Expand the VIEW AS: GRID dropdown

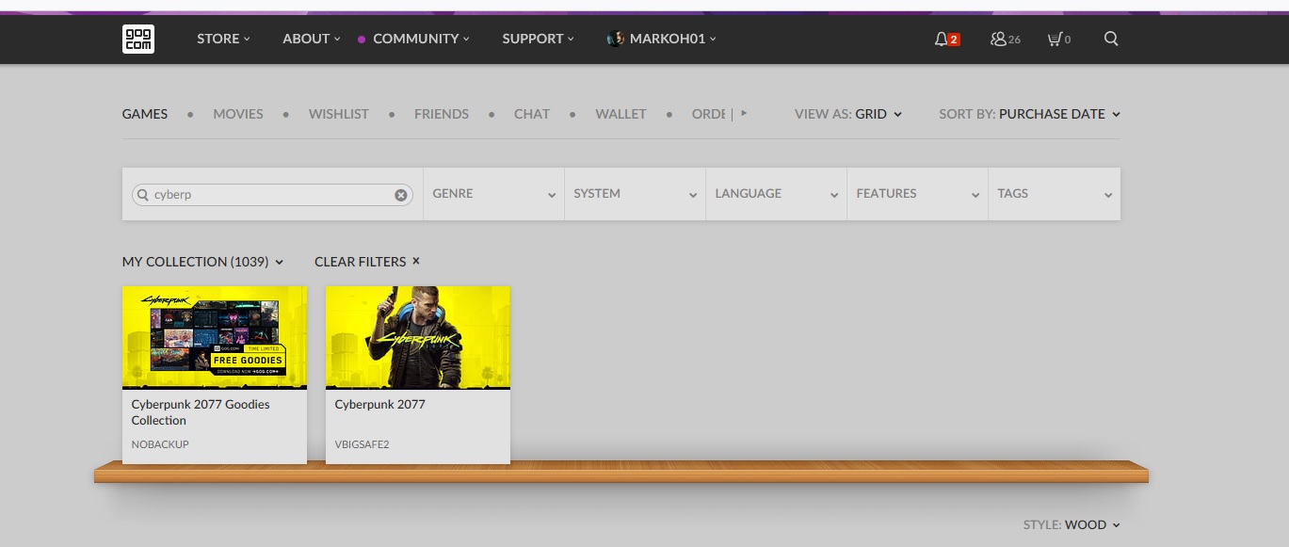[848, 114]
